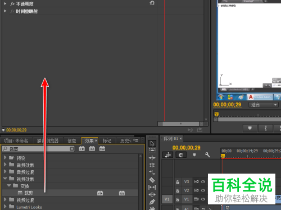Hide track V3 output eye
The width and height of the screenshot is (281, 210).
[203, 181]
